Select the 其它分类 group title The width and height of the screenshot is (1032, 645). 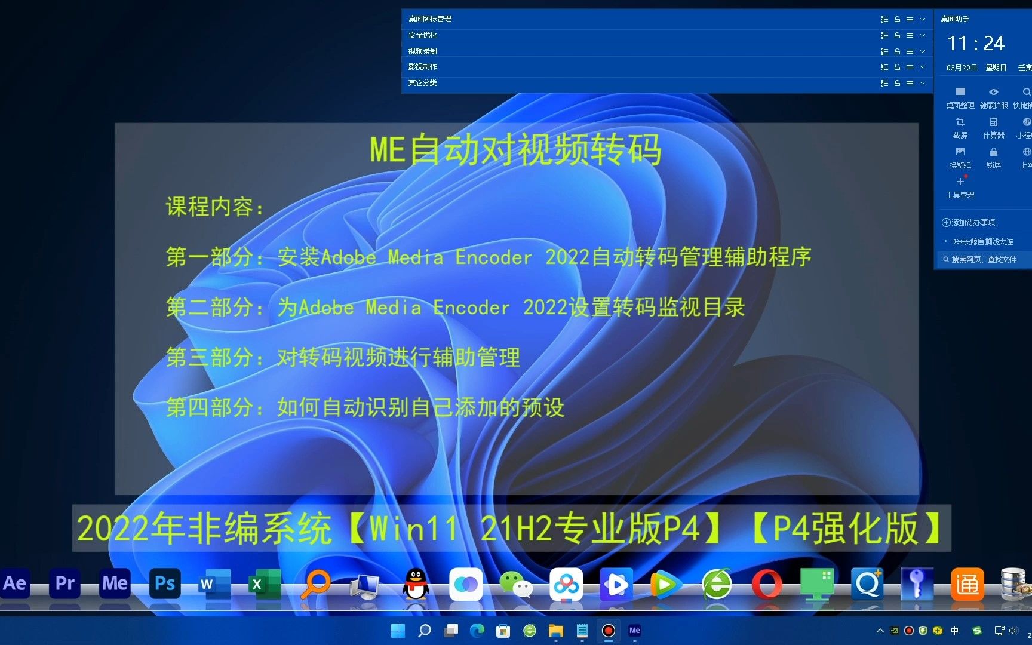(x=422, y=83)
